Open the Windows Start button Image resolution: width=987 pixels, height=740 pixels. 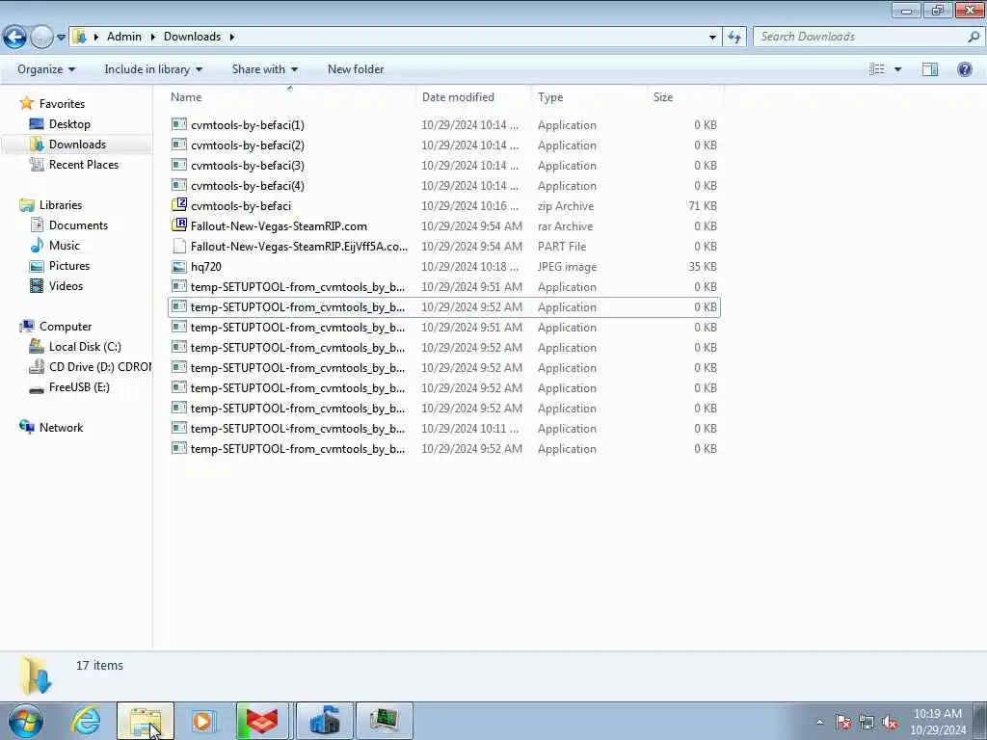coord(26,721)
